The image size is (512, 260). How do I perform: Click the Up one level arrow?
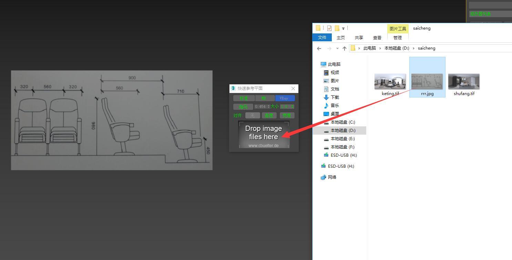click(344, 49)
